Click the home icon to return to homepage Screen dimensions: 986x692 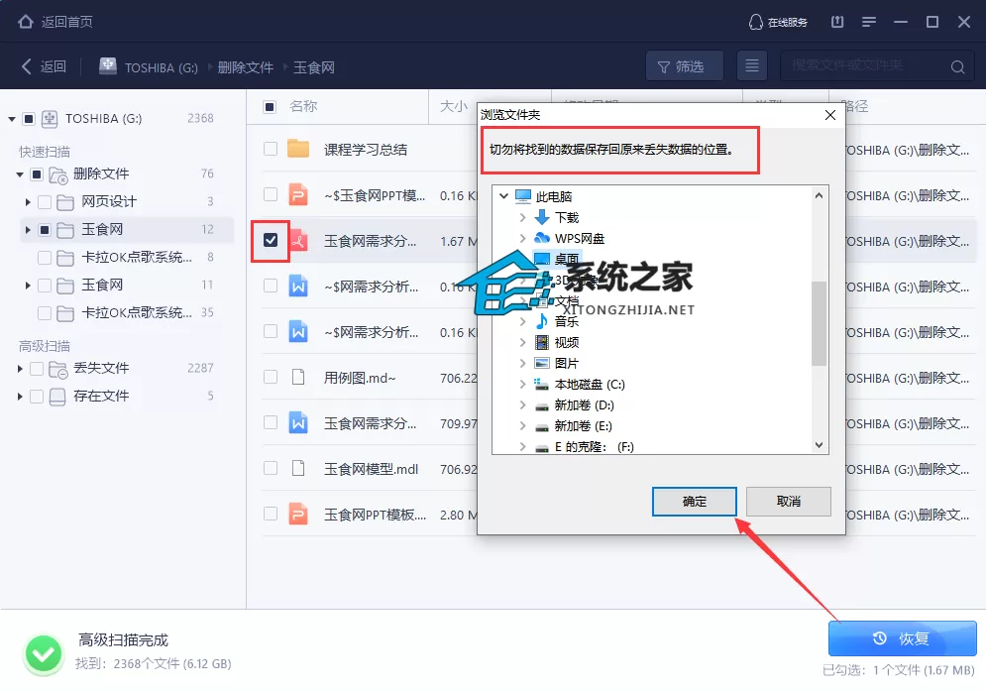pos(25,22)
